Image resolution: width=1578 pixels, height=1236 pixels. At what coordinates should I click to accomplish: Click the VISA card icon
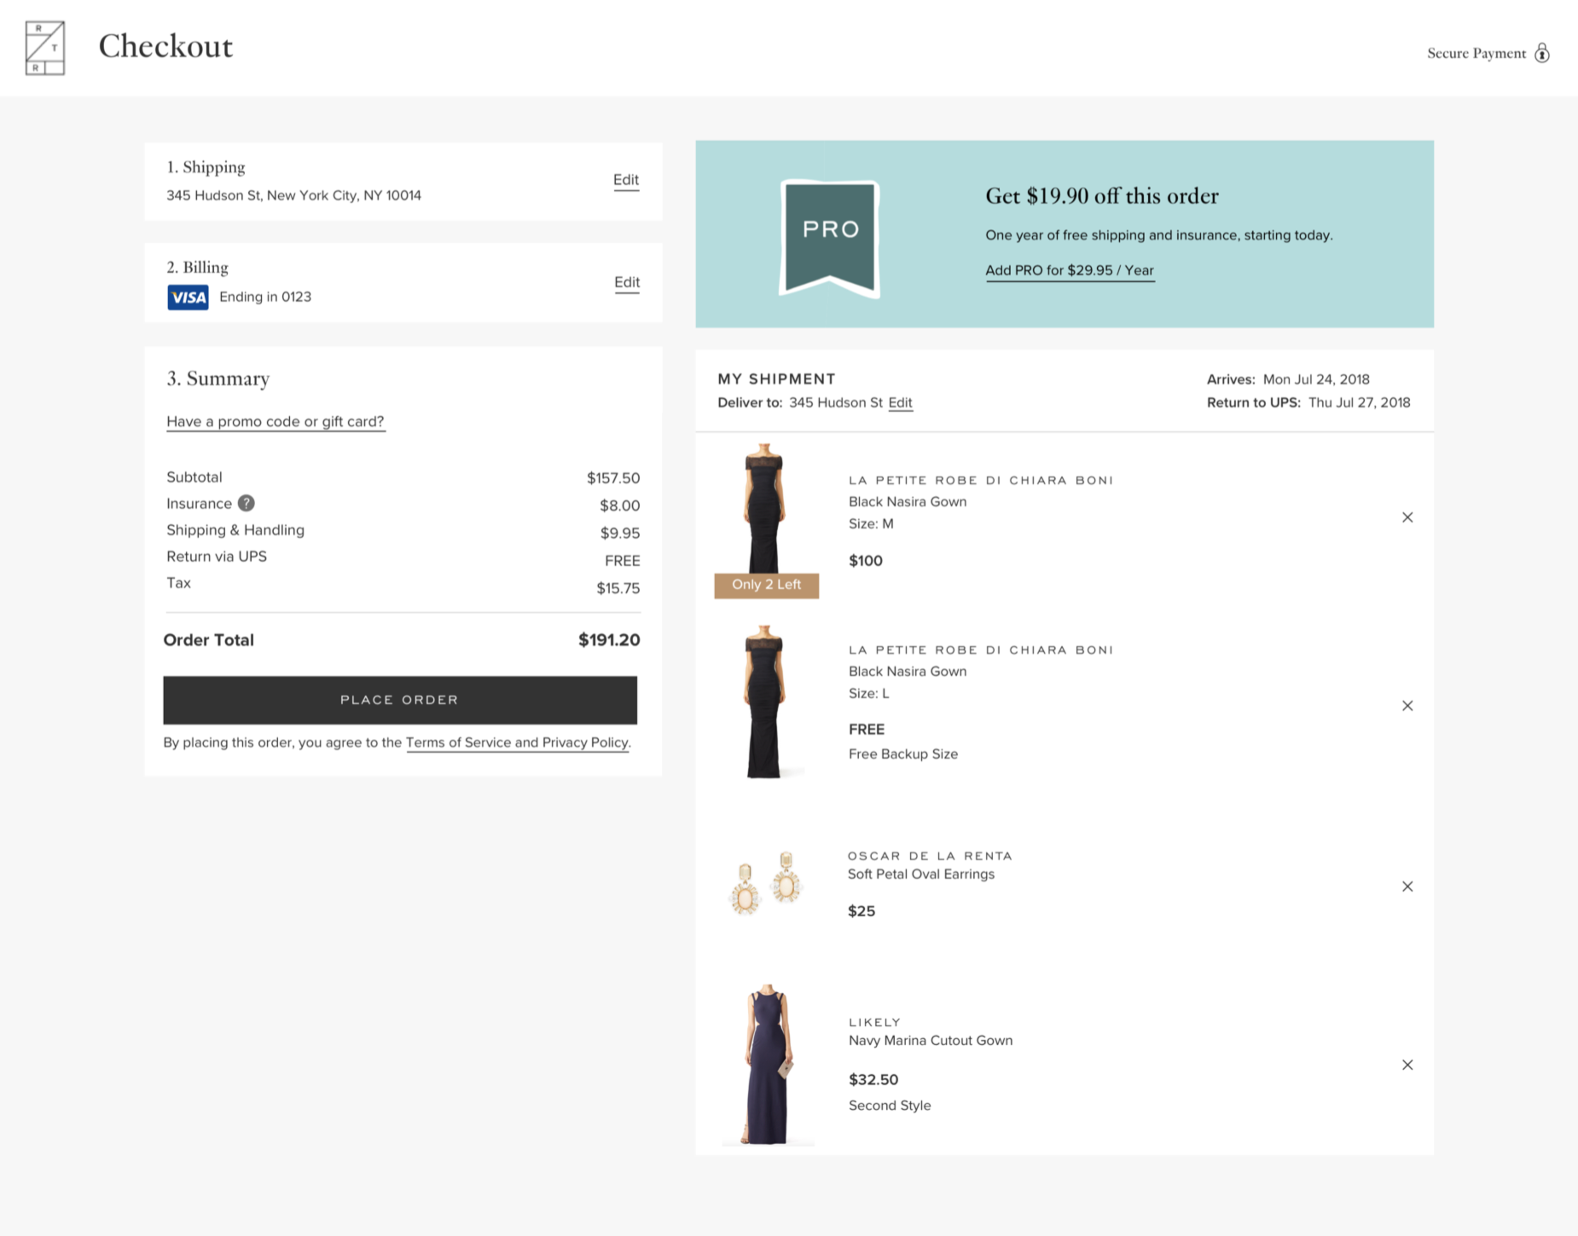tap(188, 297)
